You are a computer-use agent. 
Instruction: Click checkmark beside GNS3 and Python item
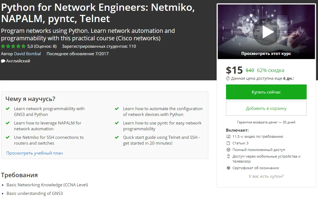8,109
